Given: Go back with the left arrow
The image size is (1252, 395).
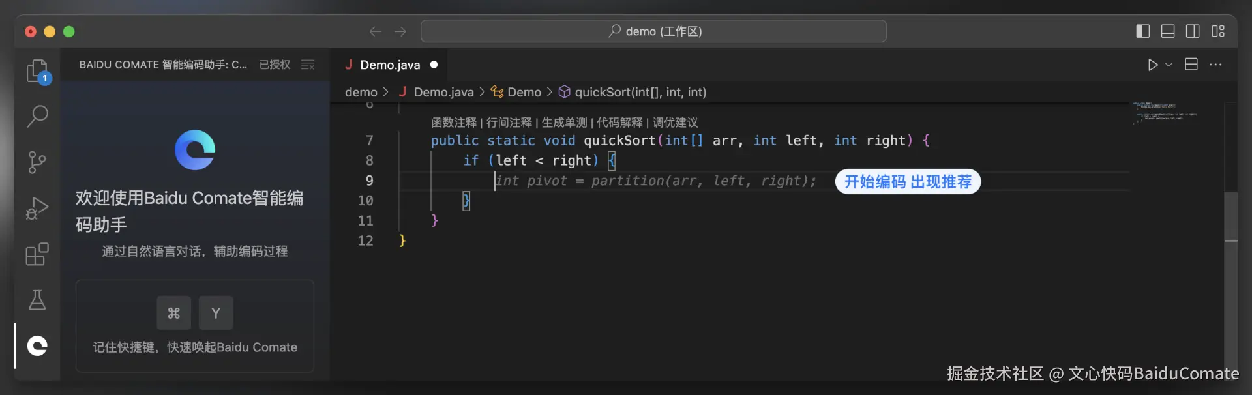Looking at the screenshot, I should click(375, 31).
